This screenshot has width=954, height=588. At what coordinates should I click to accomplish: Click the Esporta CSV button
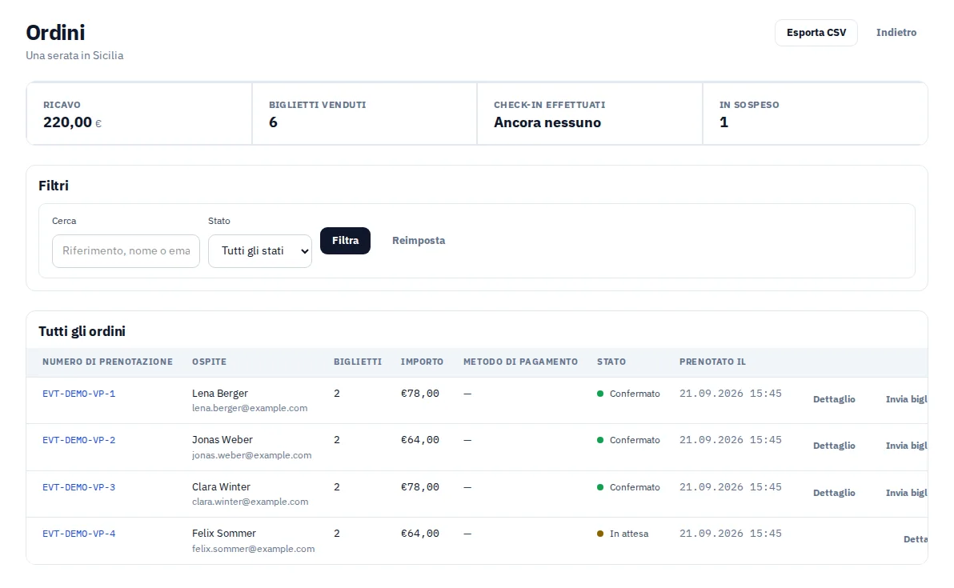click(x=816, y=33)
